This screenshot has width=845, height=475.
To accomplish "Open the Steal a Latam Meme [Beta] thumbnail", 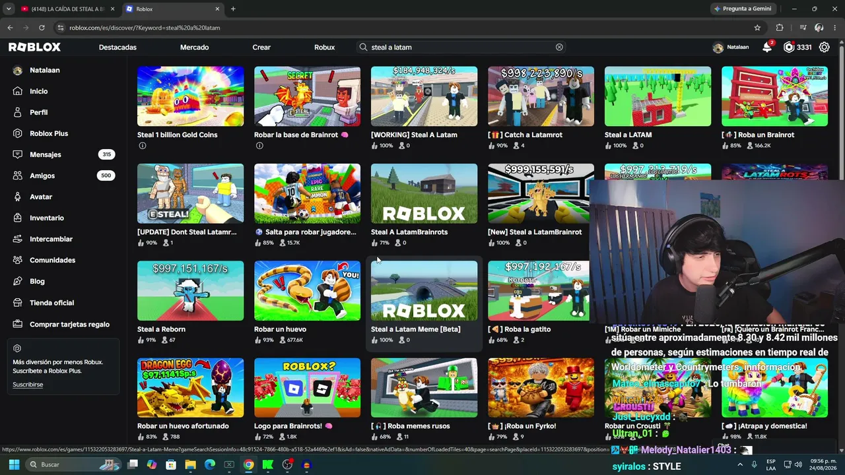I will point(424,291).
